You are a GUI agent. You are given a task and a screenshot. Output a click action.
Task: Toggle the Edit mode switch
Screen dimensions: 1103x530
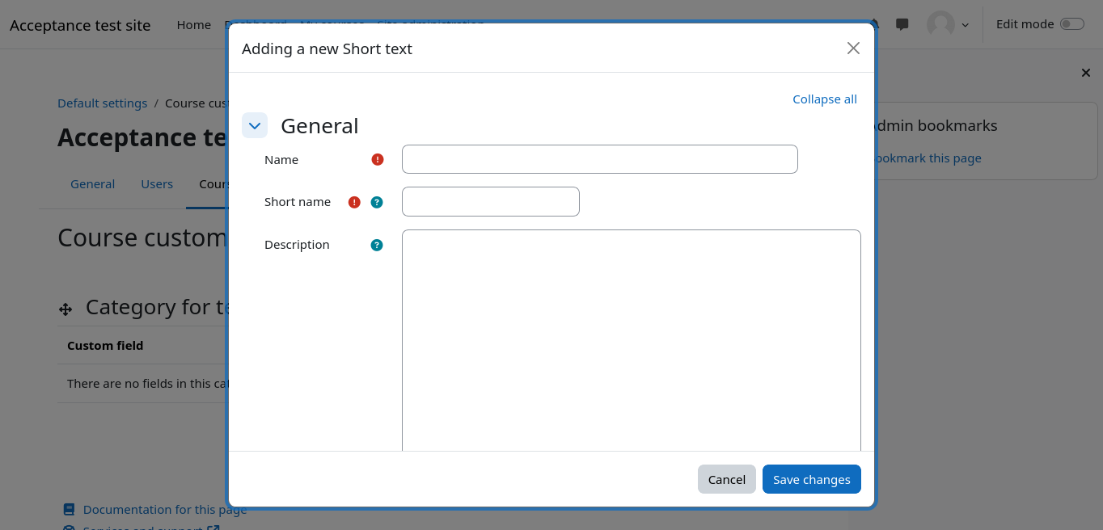[1071, 24]
